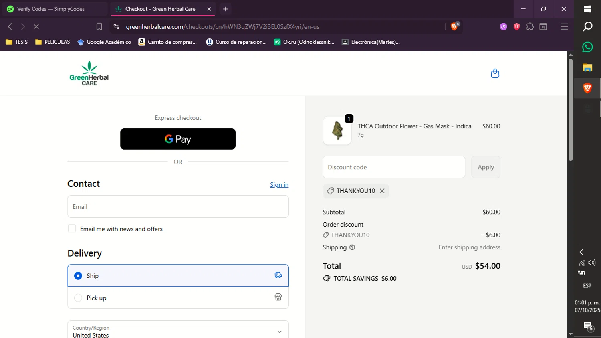
Task: Open Brave Shields lion icon
Action: click(454, 26)
